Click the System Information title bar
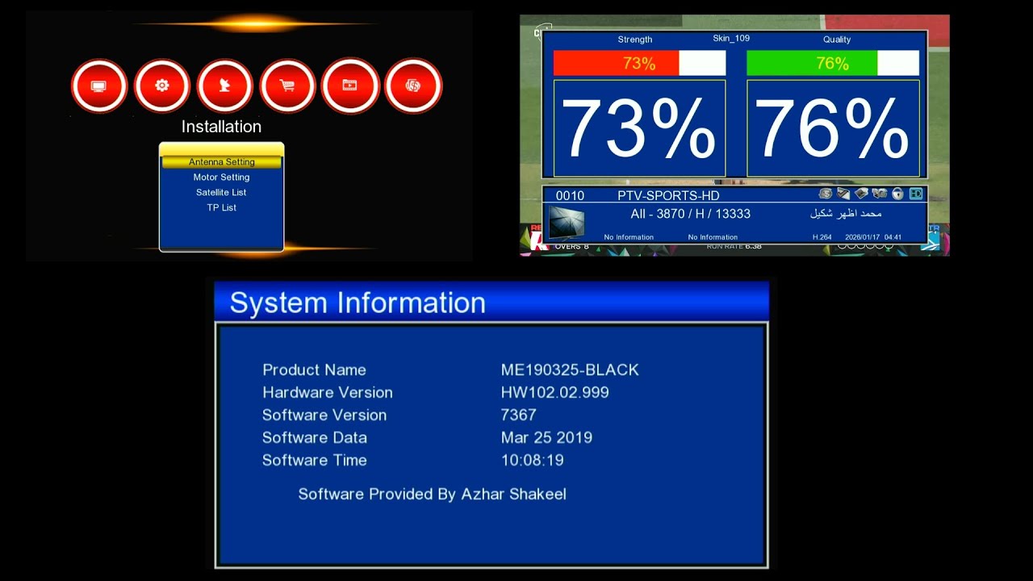Screen dimensions: 1033x581 pyautogui.click(x=491, y=302)
